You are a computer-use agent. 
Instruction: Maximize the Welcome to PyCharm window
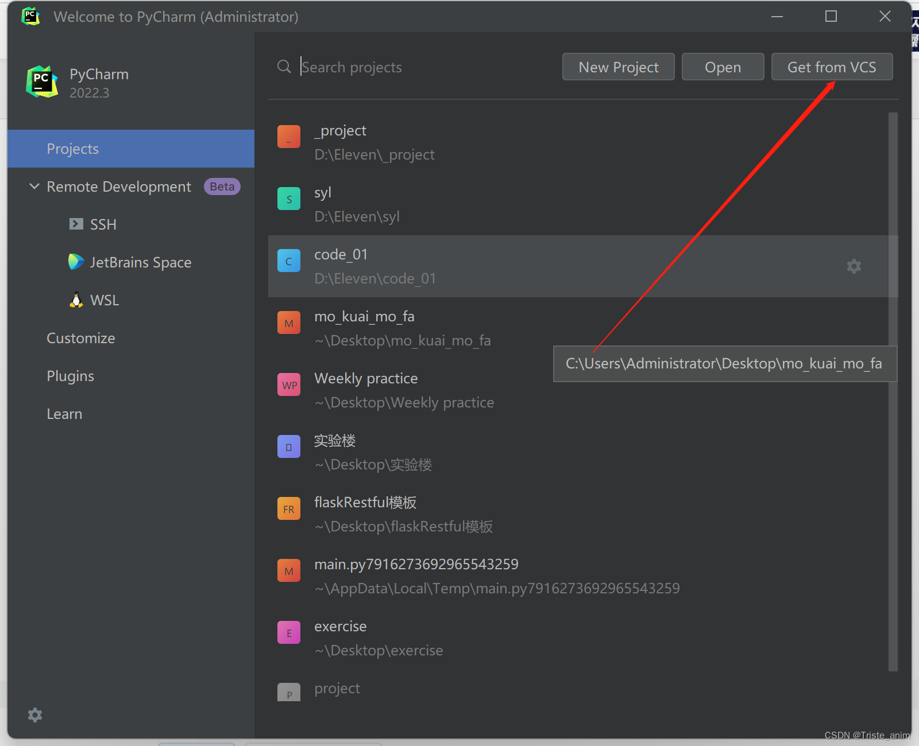[x=831, y=16]
